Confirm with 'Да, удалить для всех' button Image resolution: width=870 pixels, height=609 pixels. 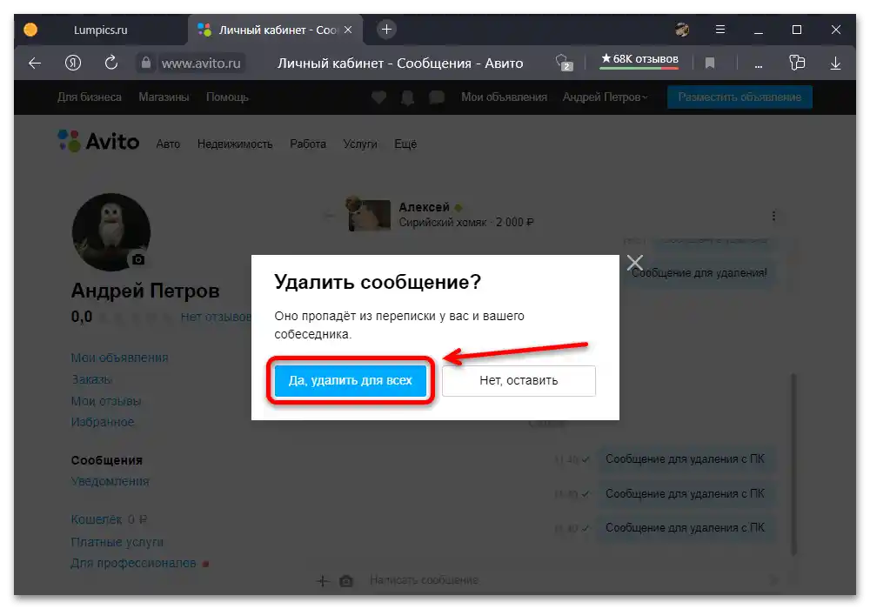click(350, 380)
